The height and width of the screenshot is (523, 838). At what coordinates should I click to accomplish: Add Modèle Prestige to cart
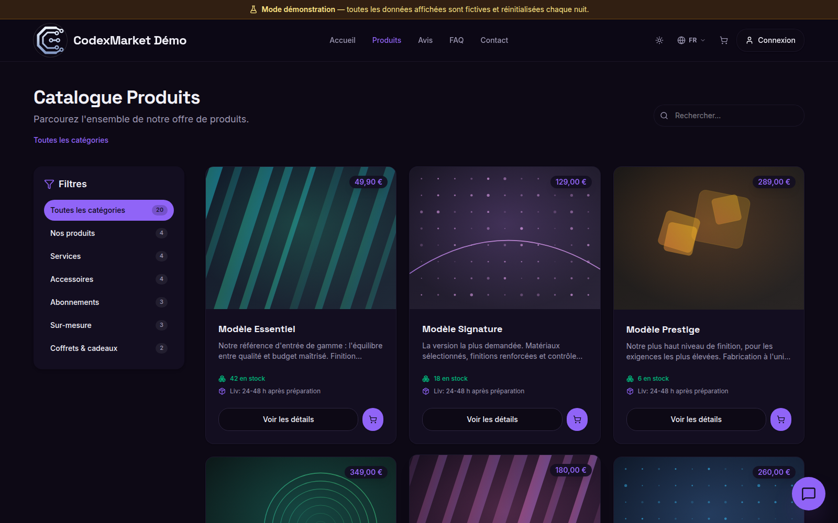(781, 419)
